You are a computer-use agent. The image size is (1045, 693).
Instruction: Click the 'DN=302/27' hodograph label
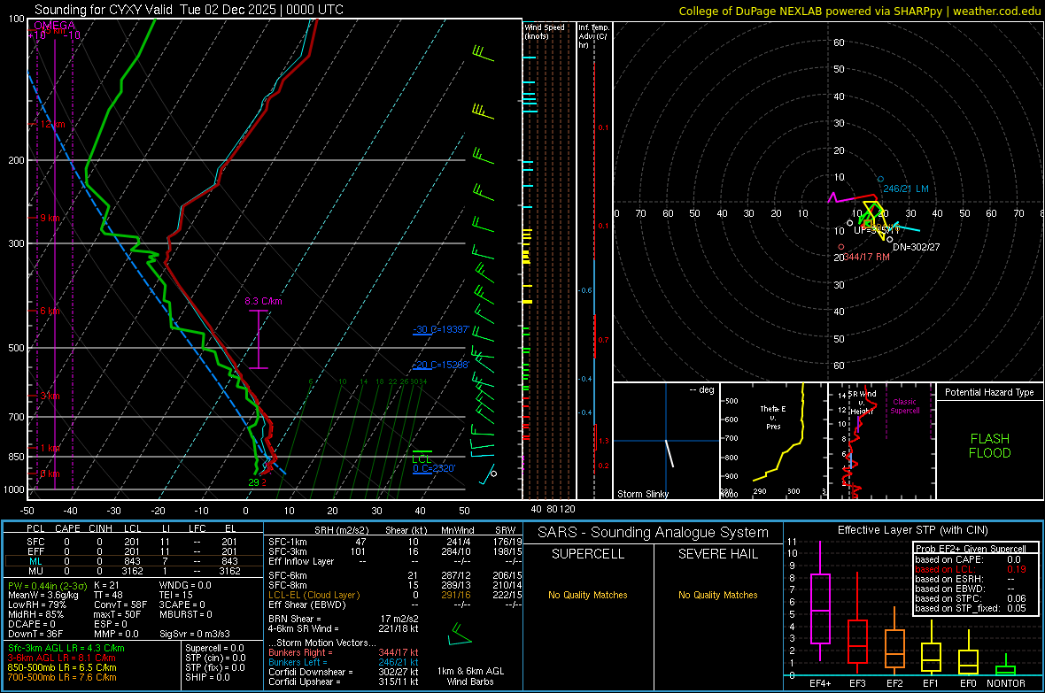(x=917, y=247)
